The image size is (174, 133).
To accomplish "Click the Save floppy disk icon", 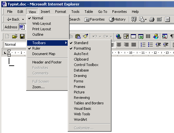I will pos(22,36).
